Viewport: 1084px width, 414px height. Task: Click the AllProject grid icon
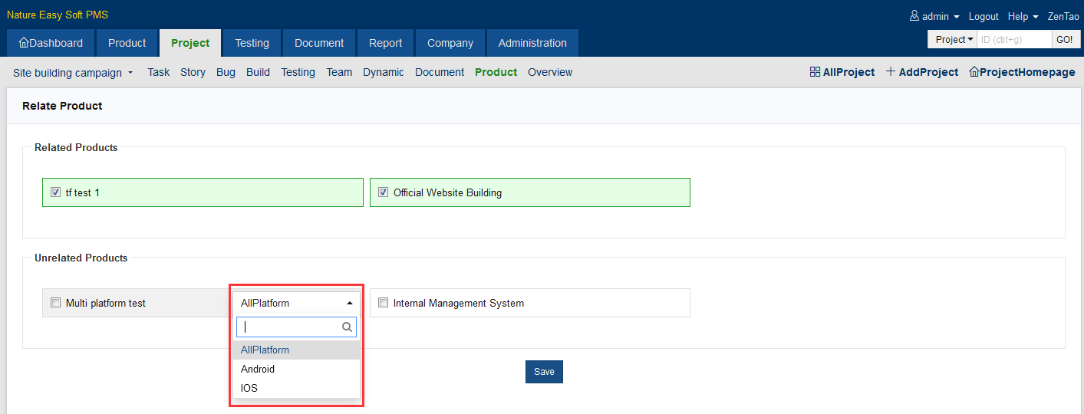pyautogui.click(x=815, y=72)
